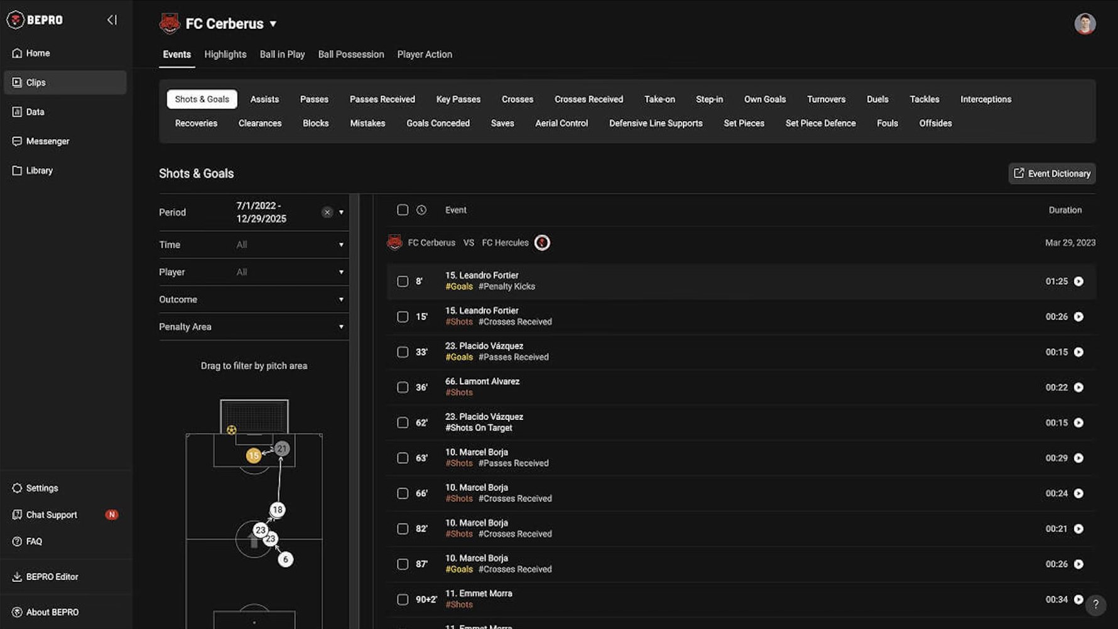Open the user profile avatar

point(1085,24)
